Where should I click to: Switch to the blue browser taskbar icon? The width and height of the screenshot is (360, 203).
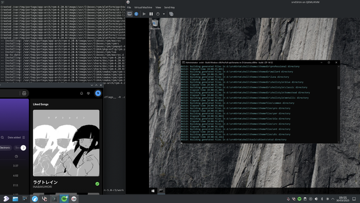pos(35,199)
